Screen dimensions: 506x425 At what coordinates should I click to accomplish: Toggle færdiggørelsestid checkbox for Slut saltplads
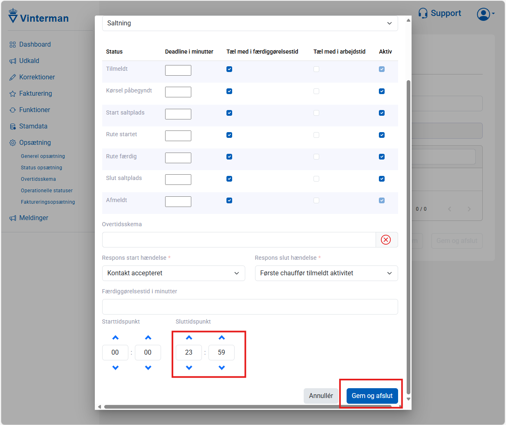[229, 179]
